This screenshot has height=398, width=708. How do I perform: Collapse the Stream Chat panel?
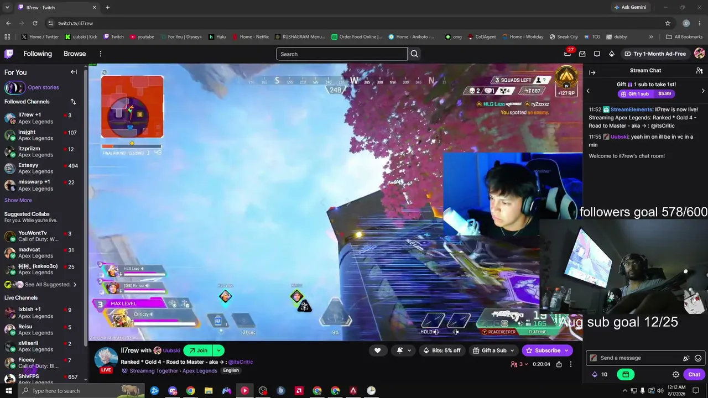592,72
